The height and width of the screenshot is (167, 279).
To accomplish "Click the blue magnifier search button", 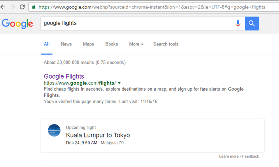I will [252, 23].
